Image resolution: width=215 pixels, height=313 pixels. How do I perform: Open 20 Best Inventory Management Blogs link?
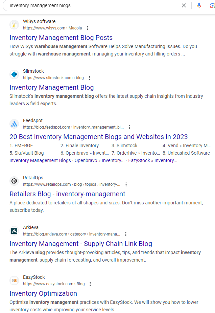pos(98,137)
